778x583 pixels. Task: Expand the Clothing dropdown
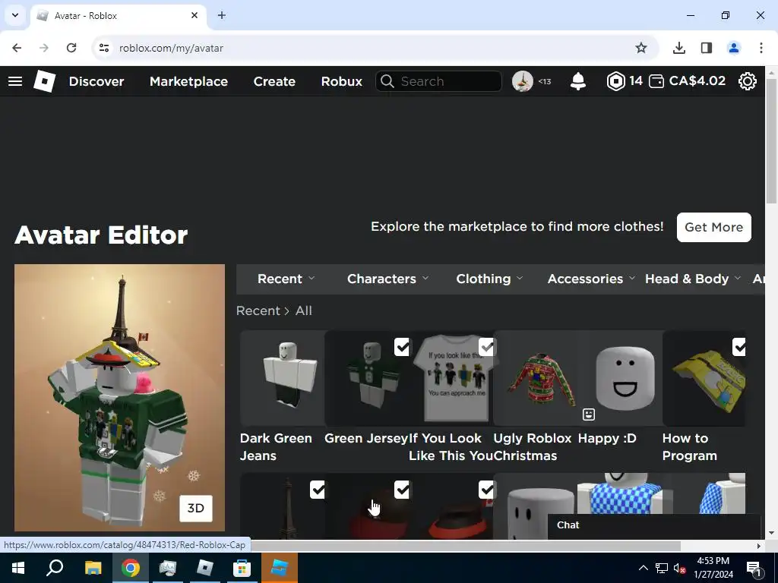pyautogui.click(x=489, y=279)
